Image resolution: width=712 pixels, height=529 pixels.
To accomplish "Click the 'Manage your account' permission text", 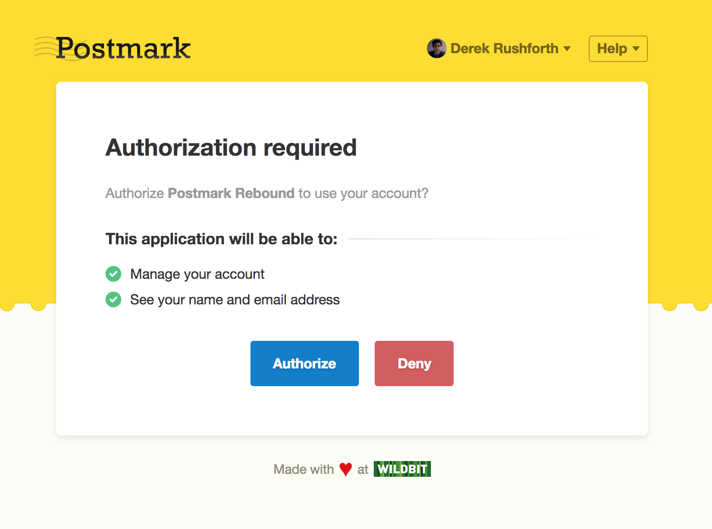I will 197,274.
